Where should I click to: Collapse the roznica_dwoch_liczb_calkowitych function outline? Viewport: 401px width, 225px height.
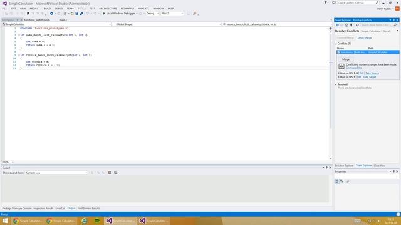pyautogui.click(x=19, y=55)
